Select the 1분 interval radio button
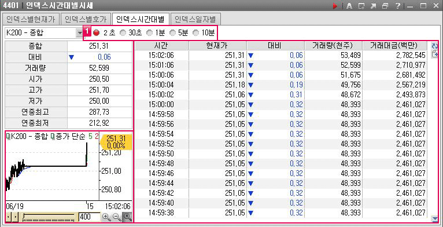The image size is (443, 227). point(149,33)
